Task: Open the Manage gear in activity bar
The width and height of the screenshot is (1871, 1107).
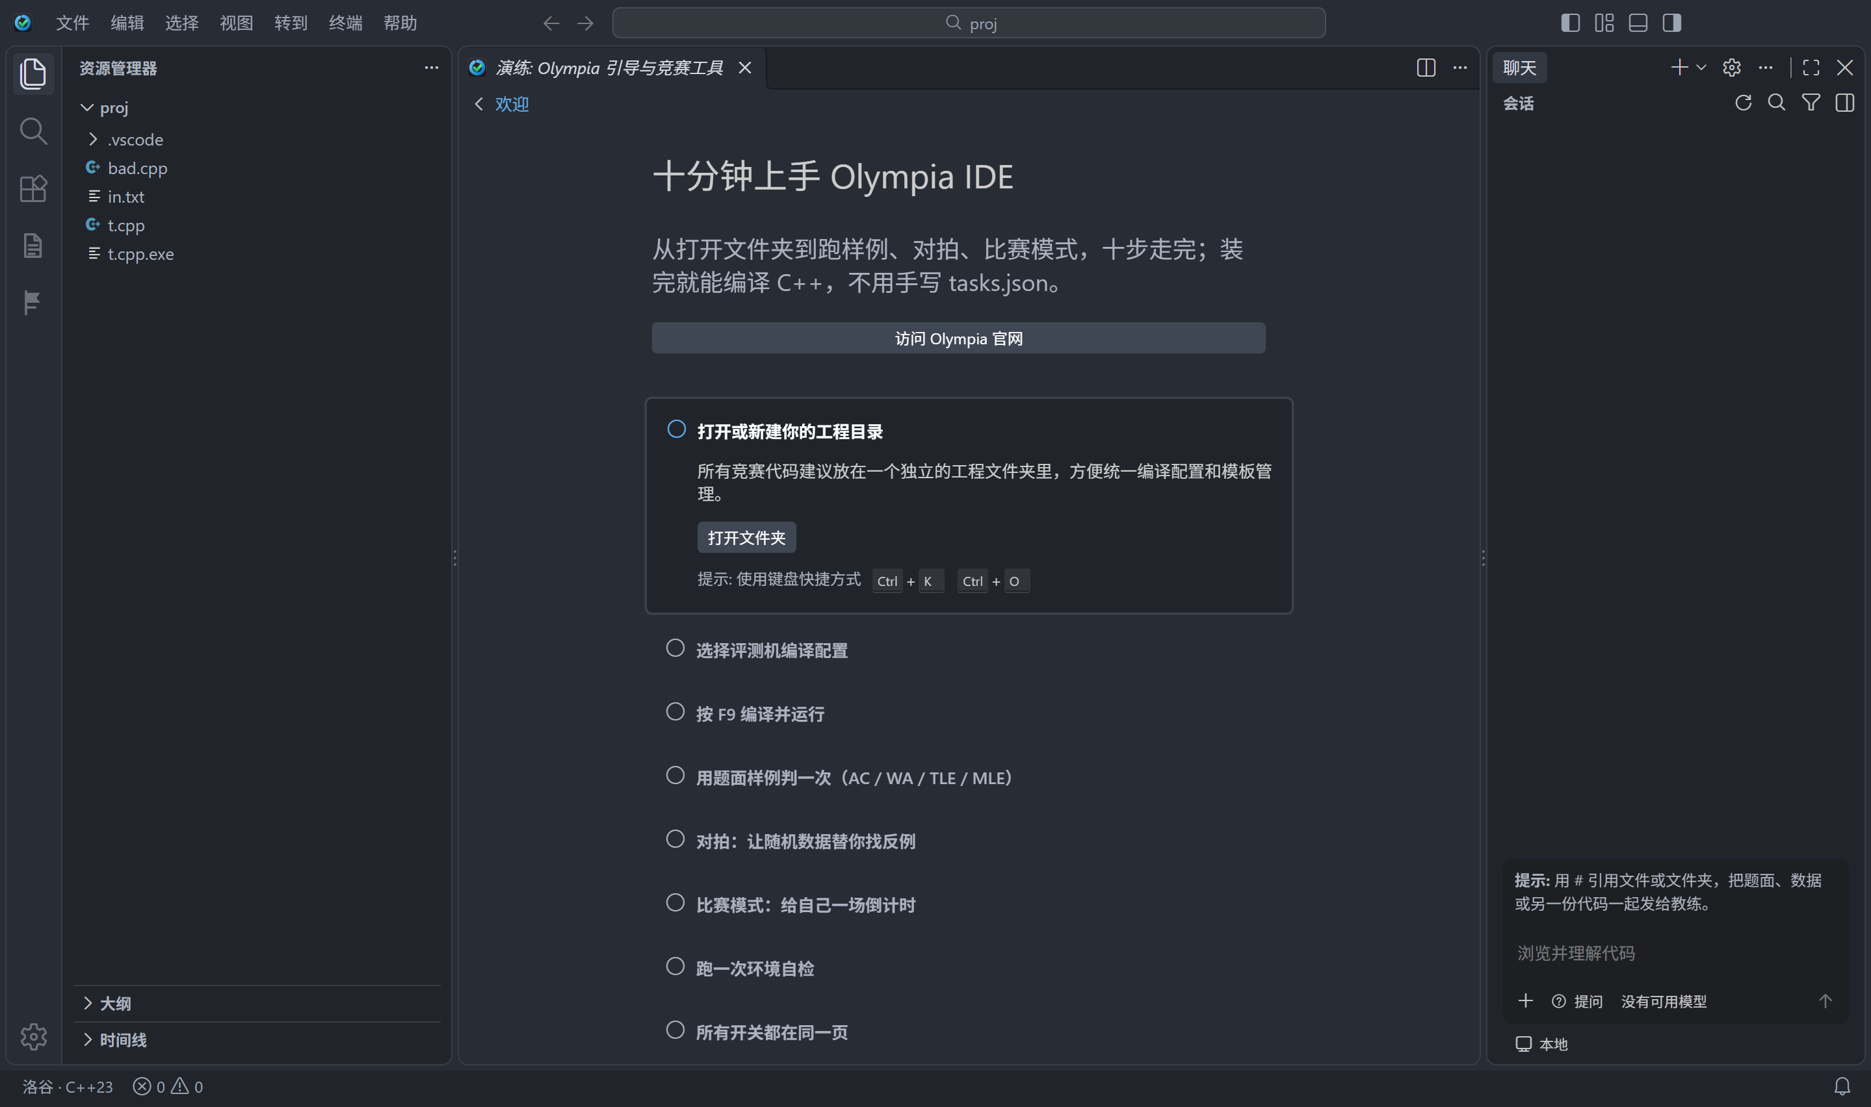Action: coord(33,1036)
